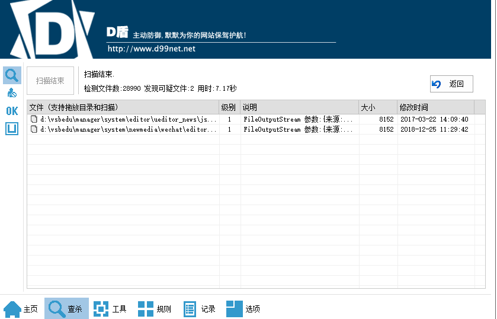Click the 级别 column header
This screenshot has height=319, width=497.
[229, 107]
